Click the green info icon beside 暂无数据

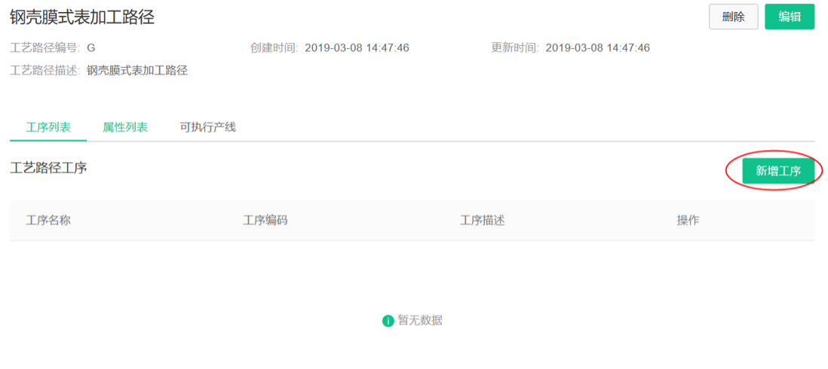coord(388,321)
